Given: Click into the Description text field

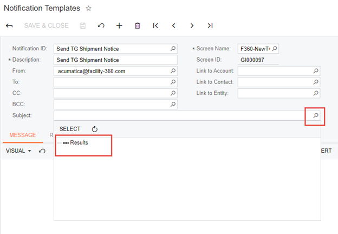Looking at the screenshot, I should pyautogui.click(x=115, y=60).
